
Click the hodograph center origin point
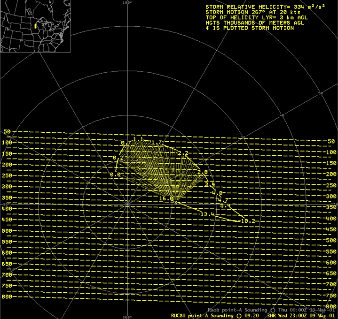click(x=127, y=204)
